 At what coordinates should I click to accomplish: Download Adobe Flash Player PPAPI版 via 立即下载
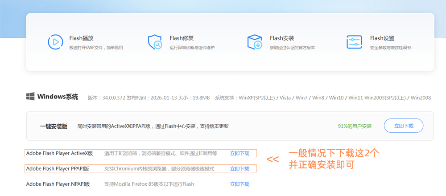[x=240, y=169]
